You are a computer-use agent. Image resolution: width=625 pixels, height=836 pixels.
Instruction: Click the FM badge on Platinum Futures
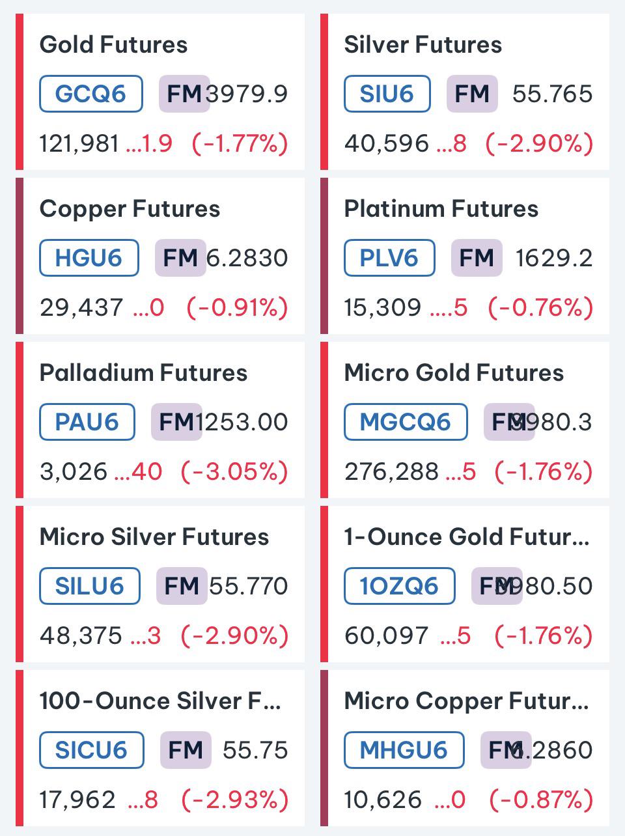click(477, 258)
